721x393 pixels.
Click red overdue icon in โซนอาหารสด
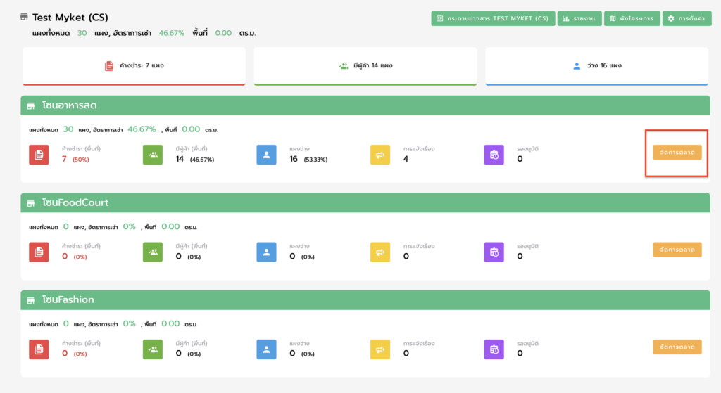pyautogui.click(x=39, y=155)
